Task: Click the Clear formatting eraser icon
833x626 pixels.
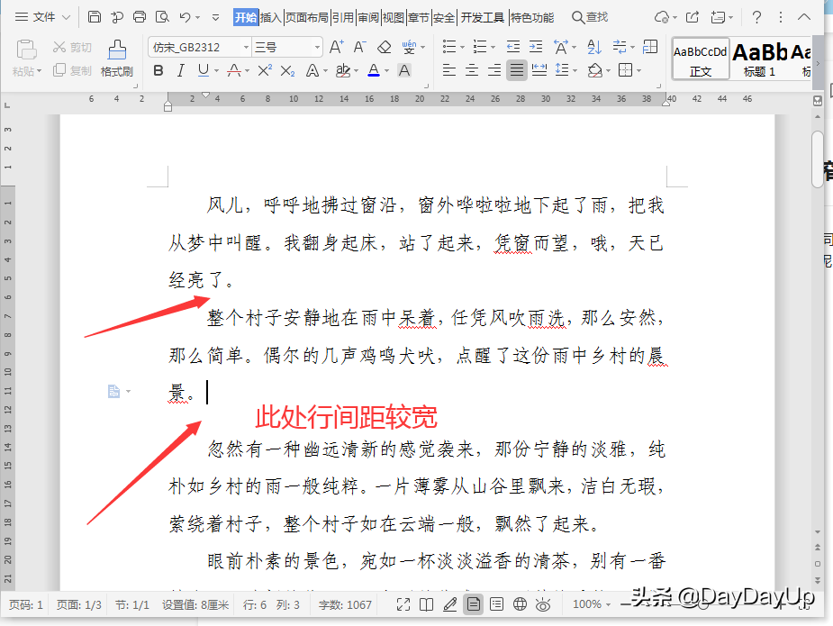Action: click(385, 48)
